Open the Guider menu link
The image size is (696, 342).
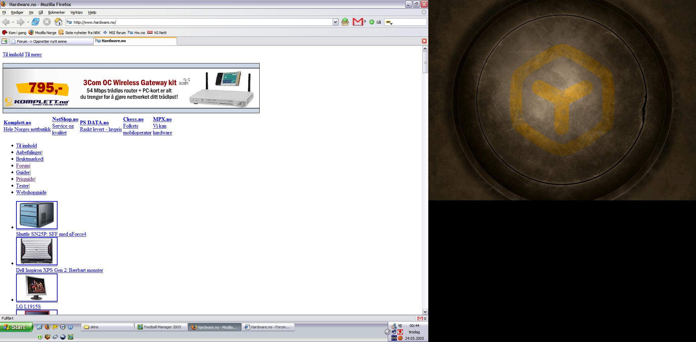pyautogui.click(x=23, y=172)
